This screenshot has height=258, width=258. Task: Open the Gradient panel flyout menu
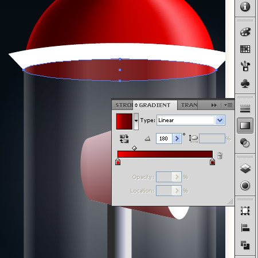[228, 105]
